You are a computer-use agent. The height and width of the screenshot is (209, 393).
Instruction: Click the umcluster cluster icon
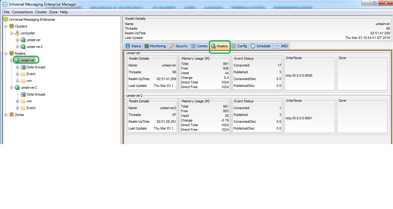17,33
